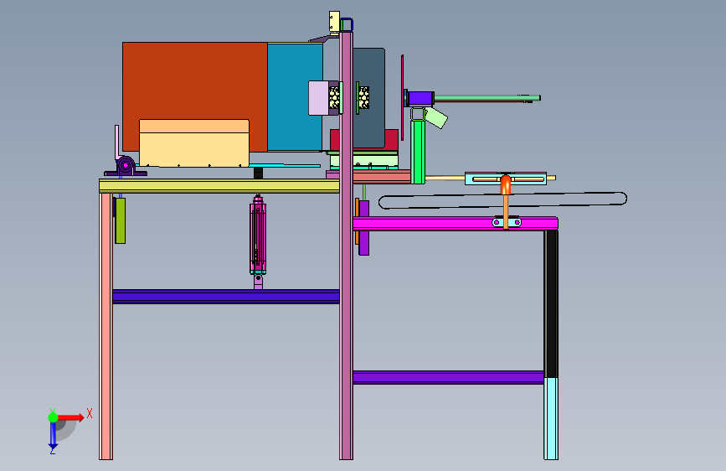Select the magenta top beam of the right frame
The width and height of the screenshot is (726, 471).
click(456, 224)
